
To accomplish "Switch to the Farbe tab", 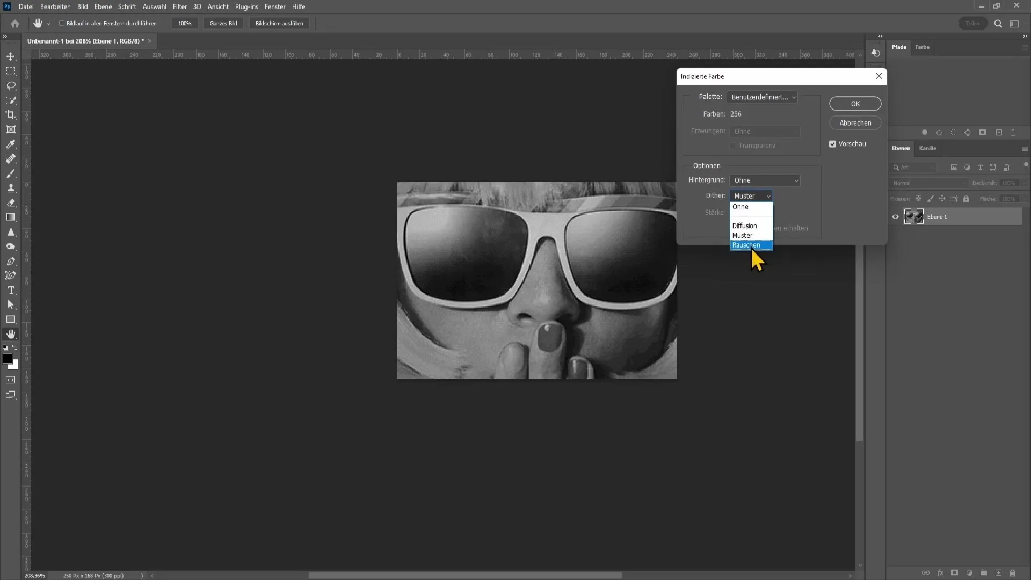I will (x=922, y=47).
